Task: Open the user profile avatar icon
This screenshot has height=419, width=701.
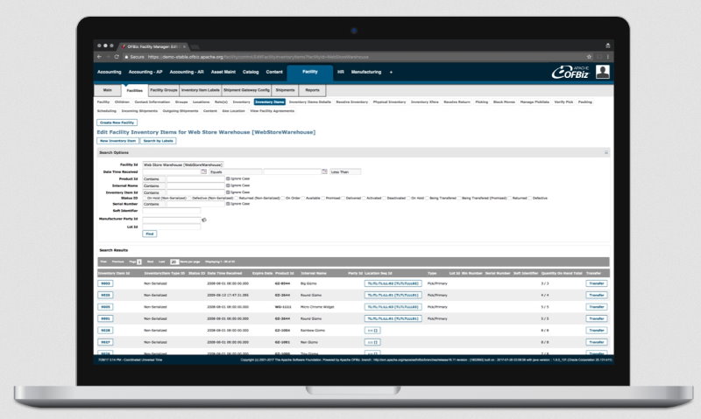Action: (x=604, y=72)
